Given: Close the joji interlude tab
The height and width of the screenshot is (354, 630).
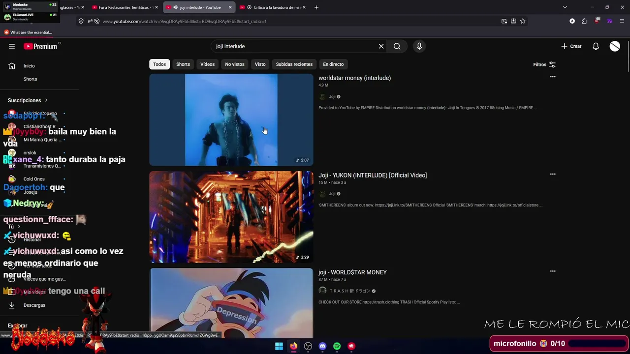Looking at the screenshot, I should tap(230, 7).
